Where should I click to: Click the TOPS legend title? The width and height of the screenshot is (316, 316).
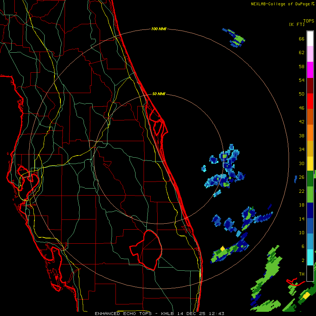click(x=309, y=21)
